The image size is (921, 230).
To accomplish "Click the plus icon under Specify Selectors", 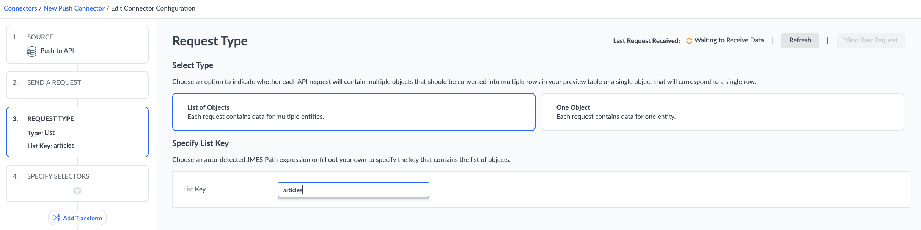I will coord(77,191).
